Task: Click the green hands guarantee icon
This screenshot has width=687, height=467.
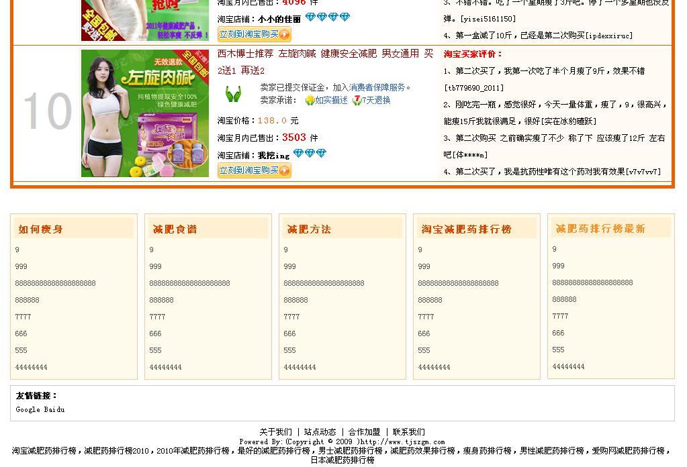Action: (233, 94)
